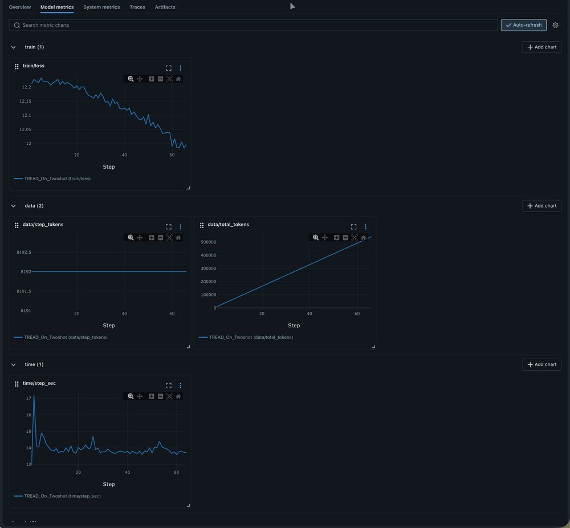Open the Artifacts tab
Screen dimensions: 570x528
click(165, 7)
